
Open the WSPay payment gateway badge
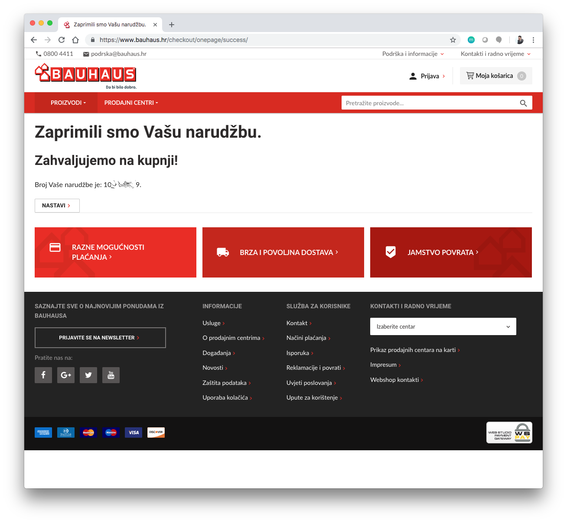(509, 433)
